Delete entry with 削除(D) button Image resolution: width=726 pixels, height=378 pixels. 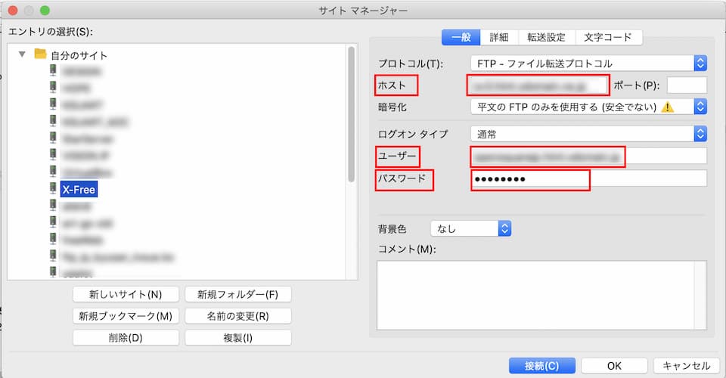point(126,338)
